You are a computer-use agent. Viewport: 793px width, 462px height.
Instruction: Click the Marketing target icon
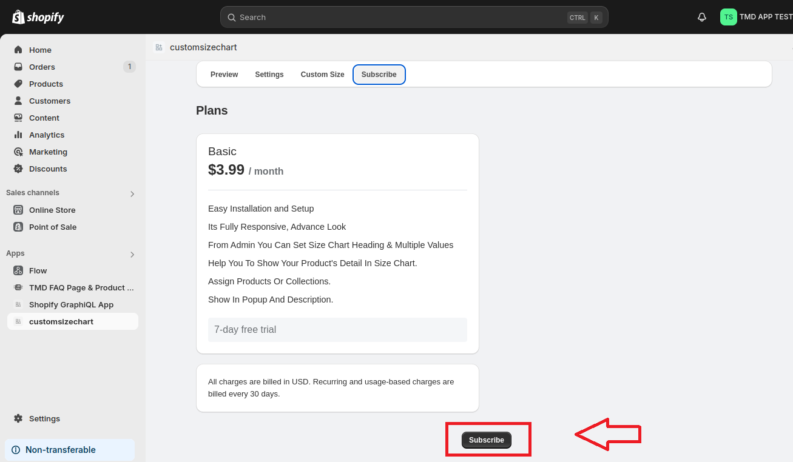tap(18, 152)
